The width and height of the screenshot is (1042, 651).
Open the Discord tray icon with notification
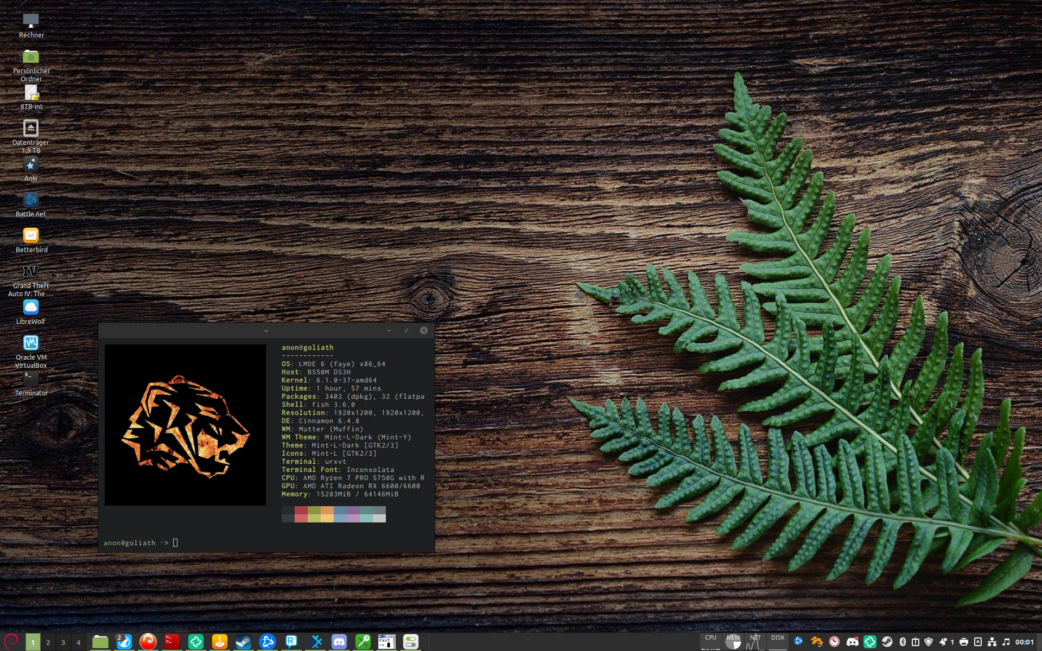coord(853,642)
